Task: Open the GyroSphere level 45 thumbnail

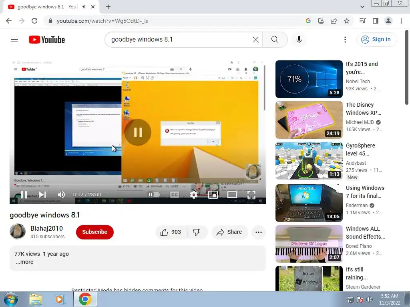Action: point(309,161)
